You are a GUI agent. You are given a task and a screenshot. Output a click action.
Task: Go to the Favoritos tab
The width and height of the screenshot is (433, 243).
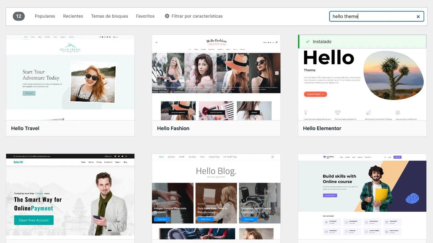[145, 16]
